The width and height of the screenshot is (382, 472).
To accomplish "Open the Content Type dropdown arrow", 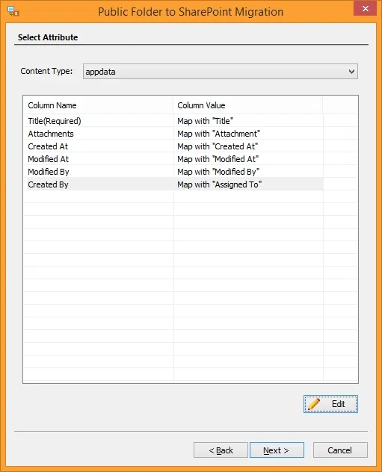I will 351,72.
